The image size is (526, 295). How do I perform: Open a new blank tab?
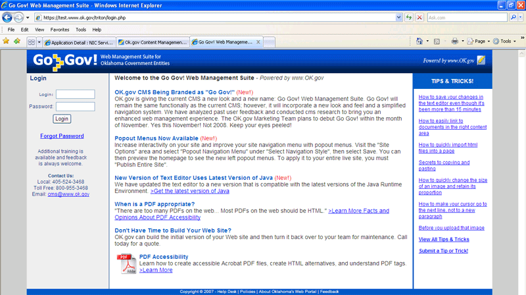pyautogui.click(x=269, y=42)
